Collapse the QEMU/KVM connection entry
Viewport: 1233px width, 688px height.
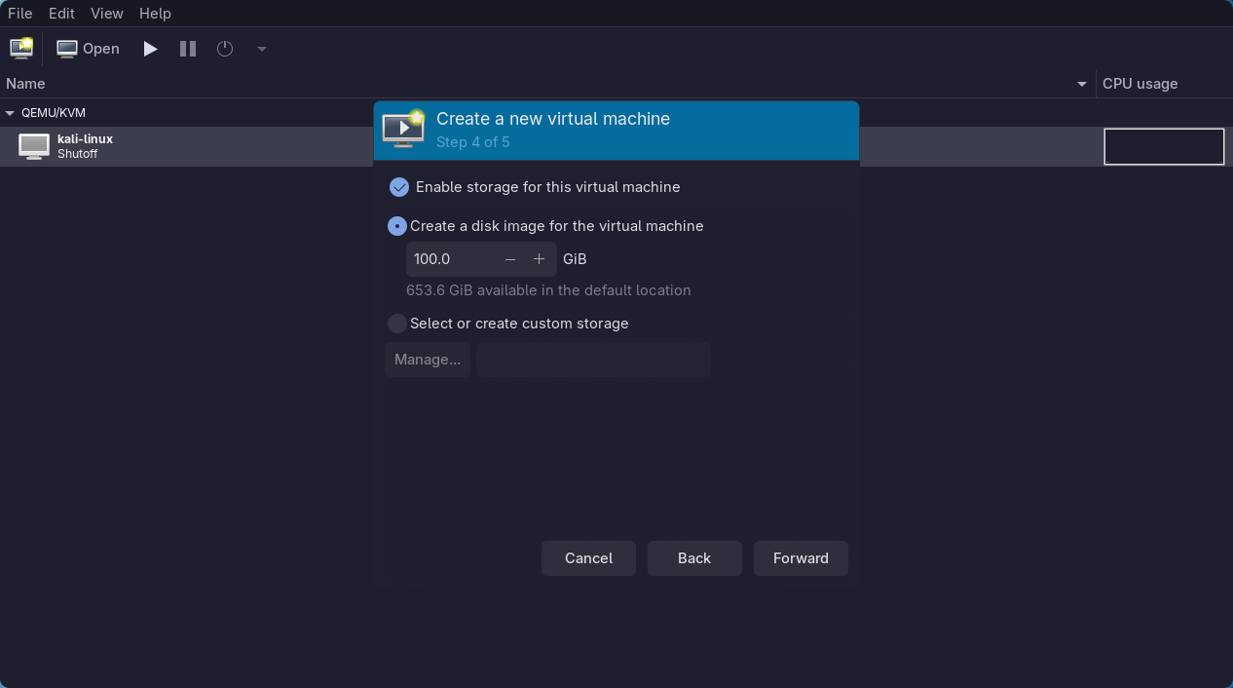[x=10, y=112]
